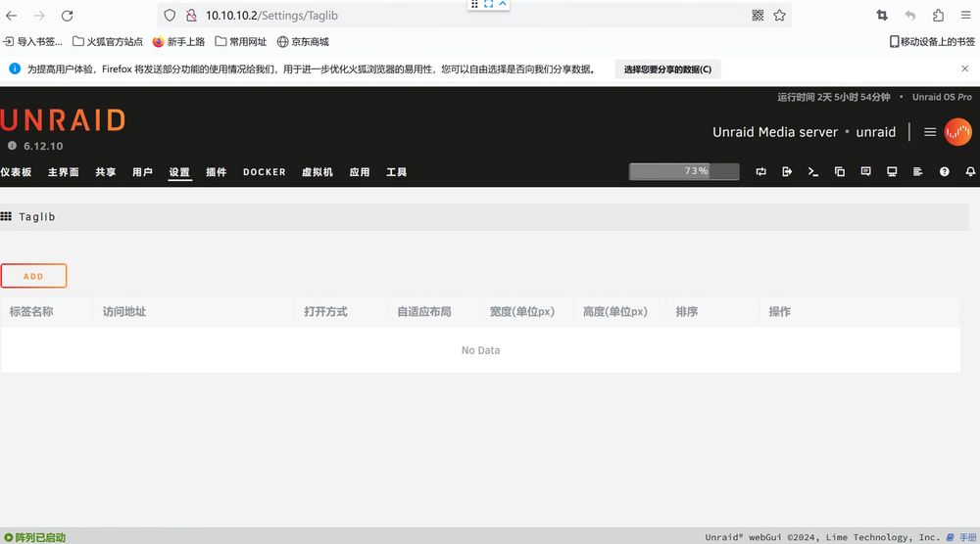Reload the current page
Screen dimensions: 980x544
click(x=68, y=16)
